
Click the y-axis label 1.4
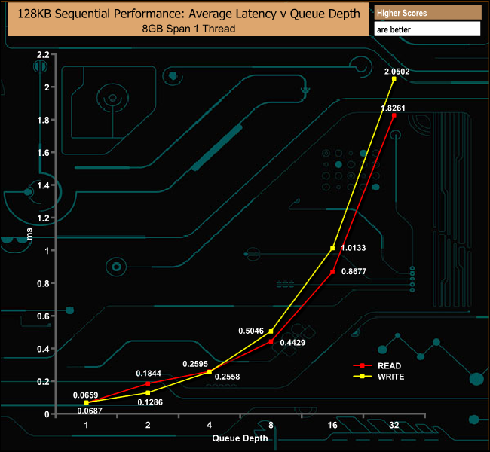point(44,185)
